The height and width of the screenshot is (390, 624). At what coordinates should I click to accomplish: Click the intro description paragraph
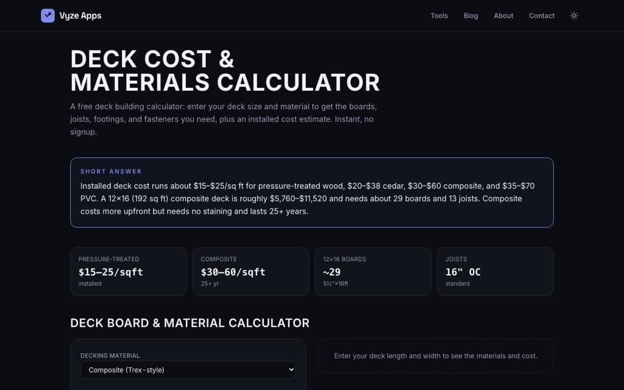coord(224,119)
